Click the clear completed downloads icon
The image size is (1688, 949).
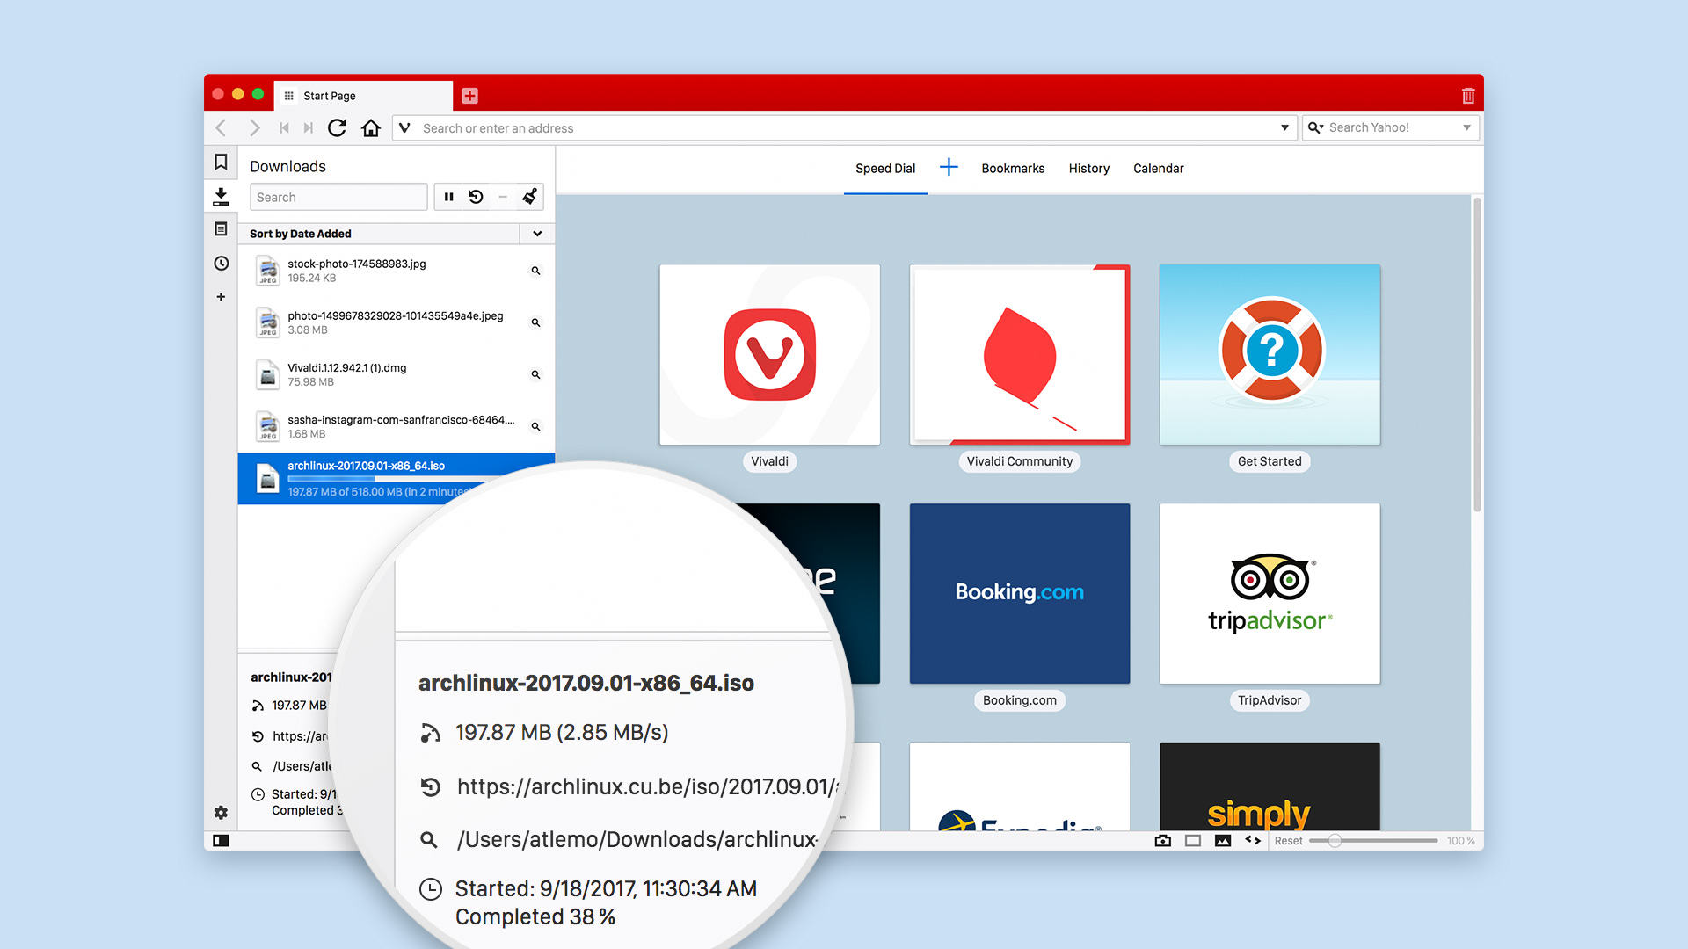[531, 195]
